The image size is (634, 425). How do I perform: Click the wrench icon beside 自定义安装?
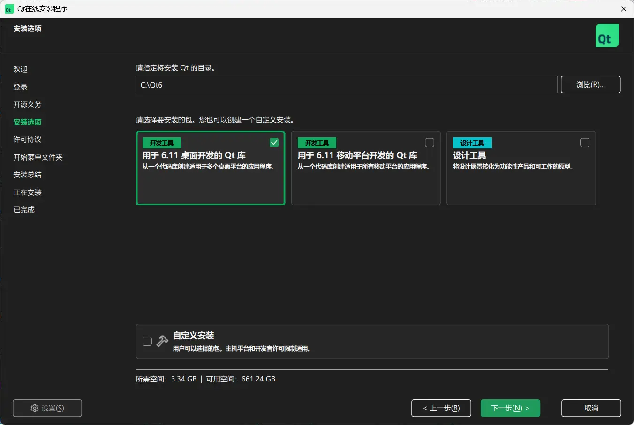162,341
